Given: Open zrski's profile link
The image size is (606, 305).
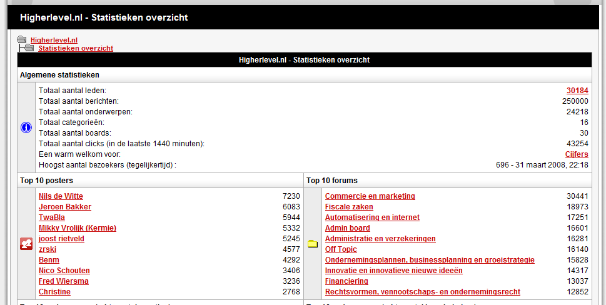Looking at the screenshot, I should pos(48,249).
